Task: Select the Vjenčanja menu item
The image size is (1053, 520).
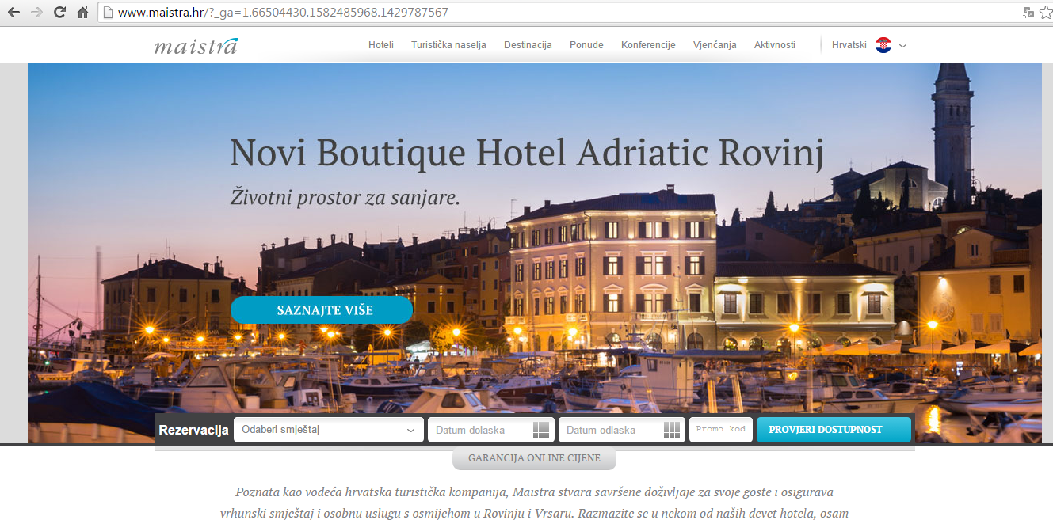Action: tap(715, 45)
